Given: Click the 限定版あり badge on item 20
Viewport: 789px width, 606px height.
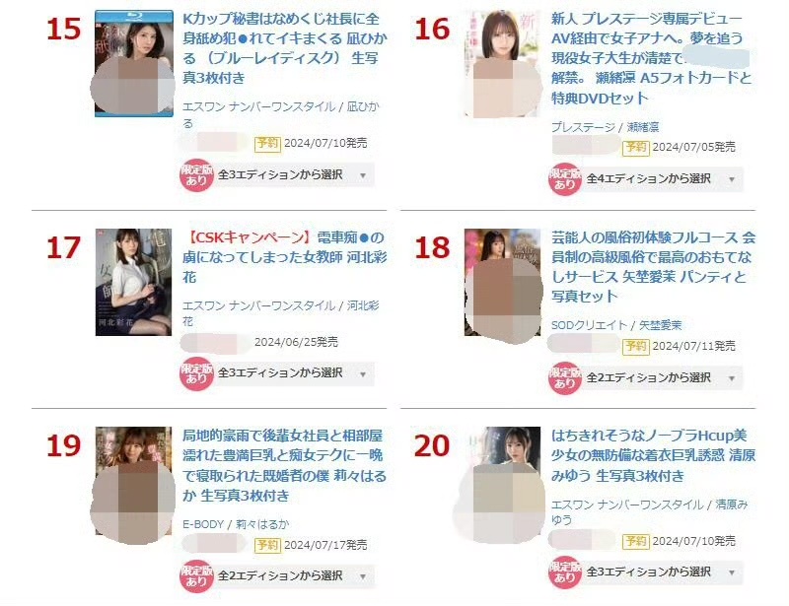Looking at the screenshot, I should pyautogui.click(x=564, y=572).
